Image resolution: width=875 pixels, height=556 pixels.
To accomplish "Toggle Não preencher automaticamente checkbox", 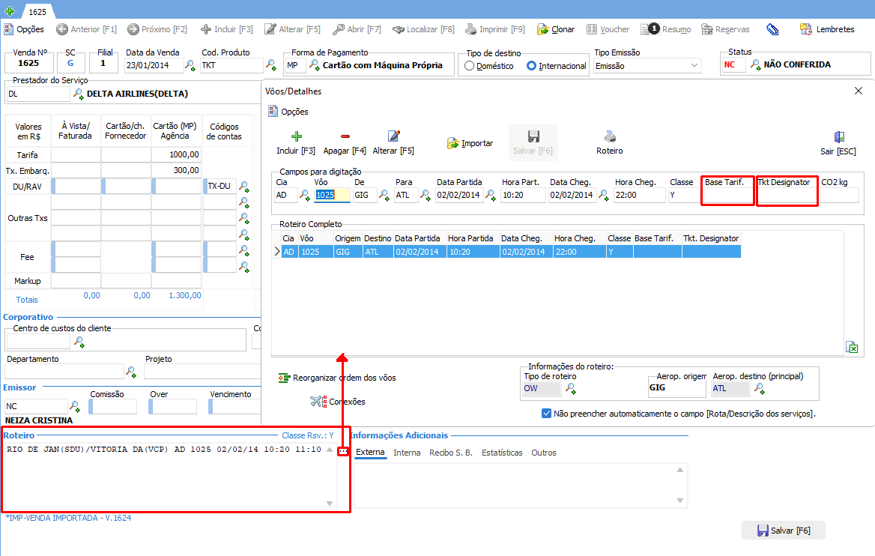I will pos(546,414).
